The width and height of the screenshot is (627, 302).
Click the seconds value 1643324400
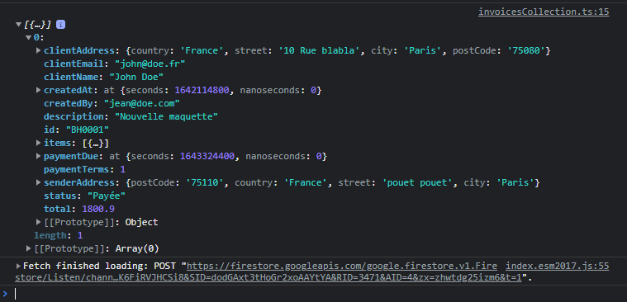click(207, 156)
